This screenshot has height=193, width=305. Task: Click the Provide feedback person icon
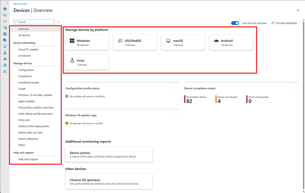click(273, 23)
